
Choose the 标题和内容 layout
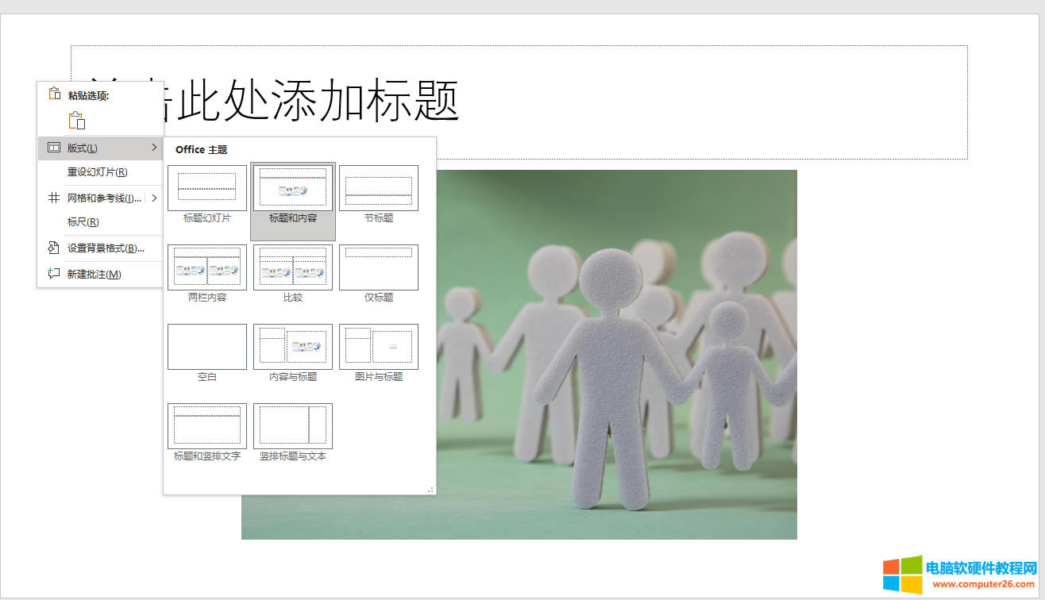pos(293,188)
